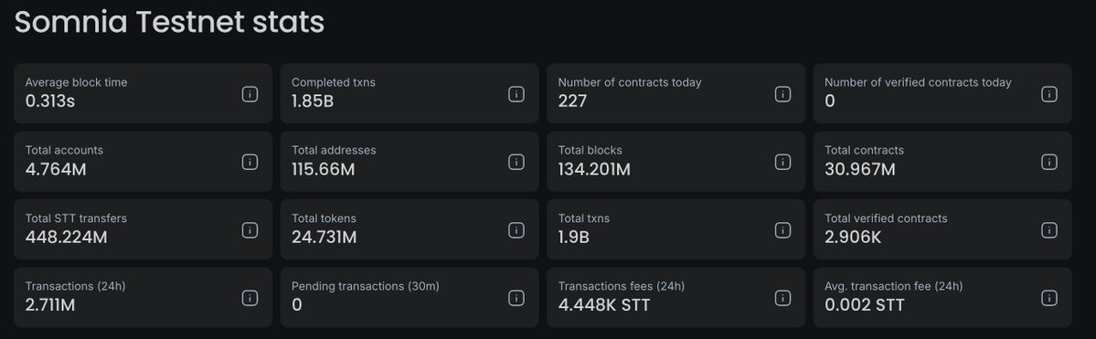Click Avg. transaction fee (24h) info icon
This screenshot has width=1096, height=339.
tap(1049, 298)
